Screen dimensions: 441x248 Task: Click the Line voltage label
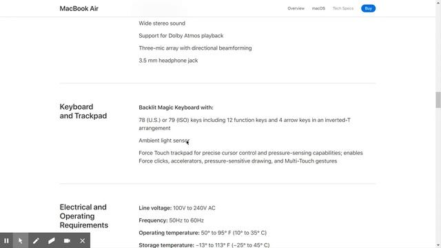tap(155, 208)
